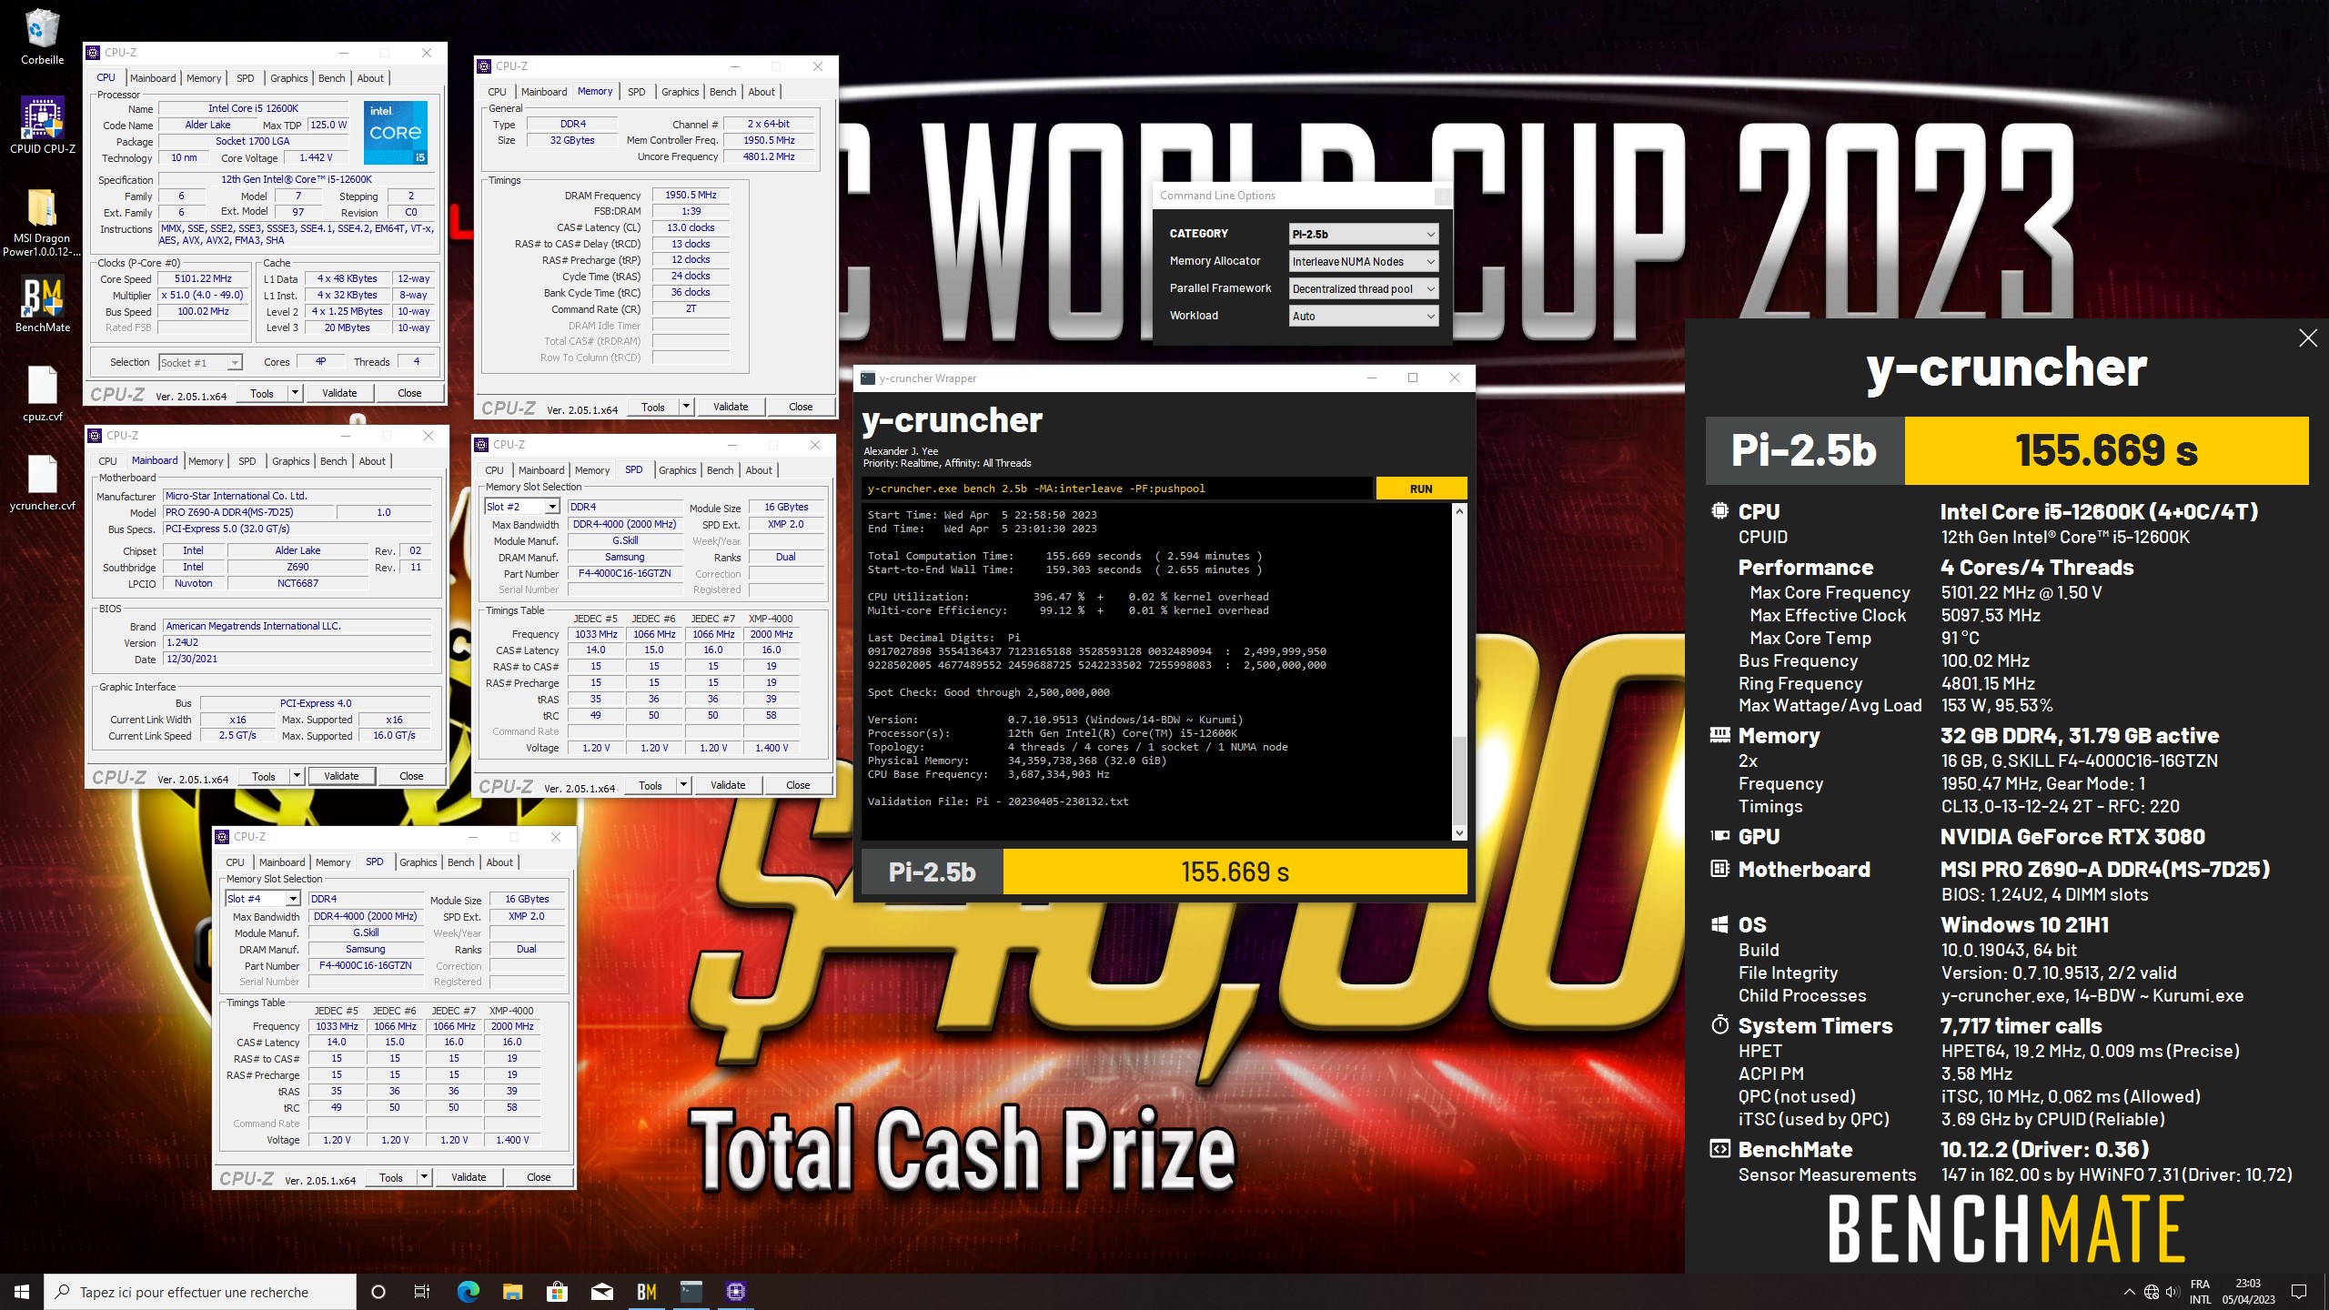Click scrollbar up arrow in y-cruncher output
This screenshot has height=1310, width=2329.
1459,511
